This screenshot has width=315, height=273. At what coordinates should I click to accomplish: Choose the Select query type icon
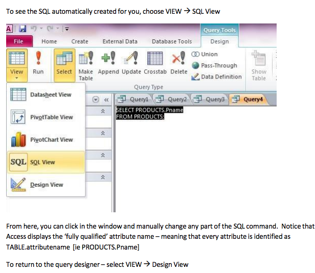[x=64, y=58]
